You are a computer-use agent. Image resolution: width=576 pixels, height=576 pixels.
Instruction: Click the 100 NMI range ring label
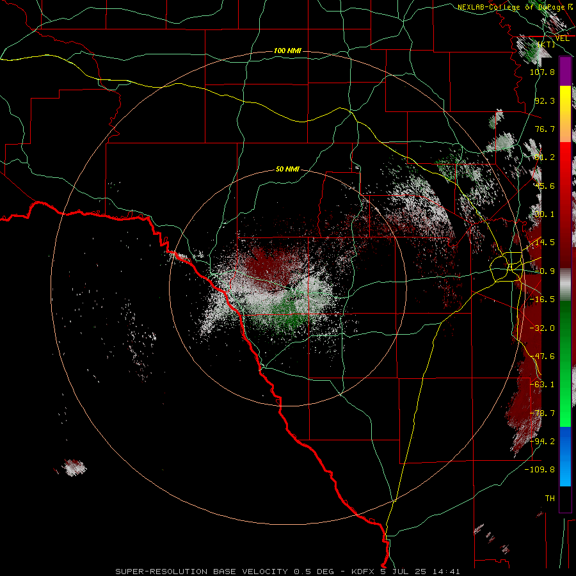point(287,51)
